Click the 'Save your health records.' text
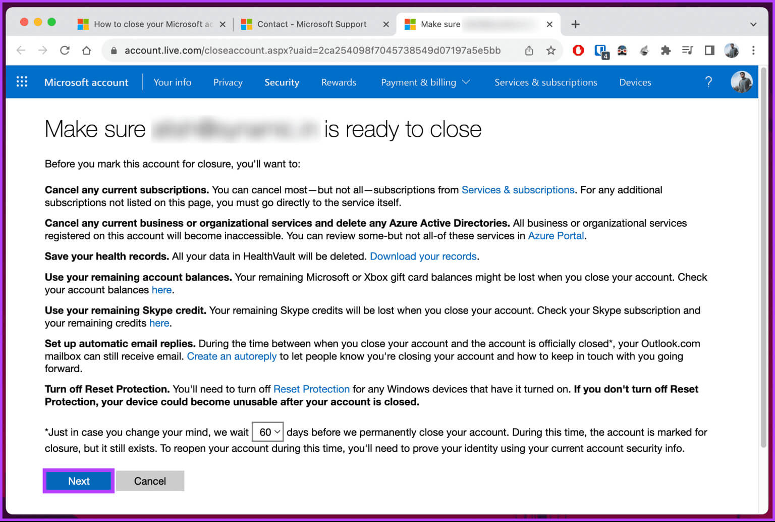This screenshot has height=522, width=775. [107, 256]
